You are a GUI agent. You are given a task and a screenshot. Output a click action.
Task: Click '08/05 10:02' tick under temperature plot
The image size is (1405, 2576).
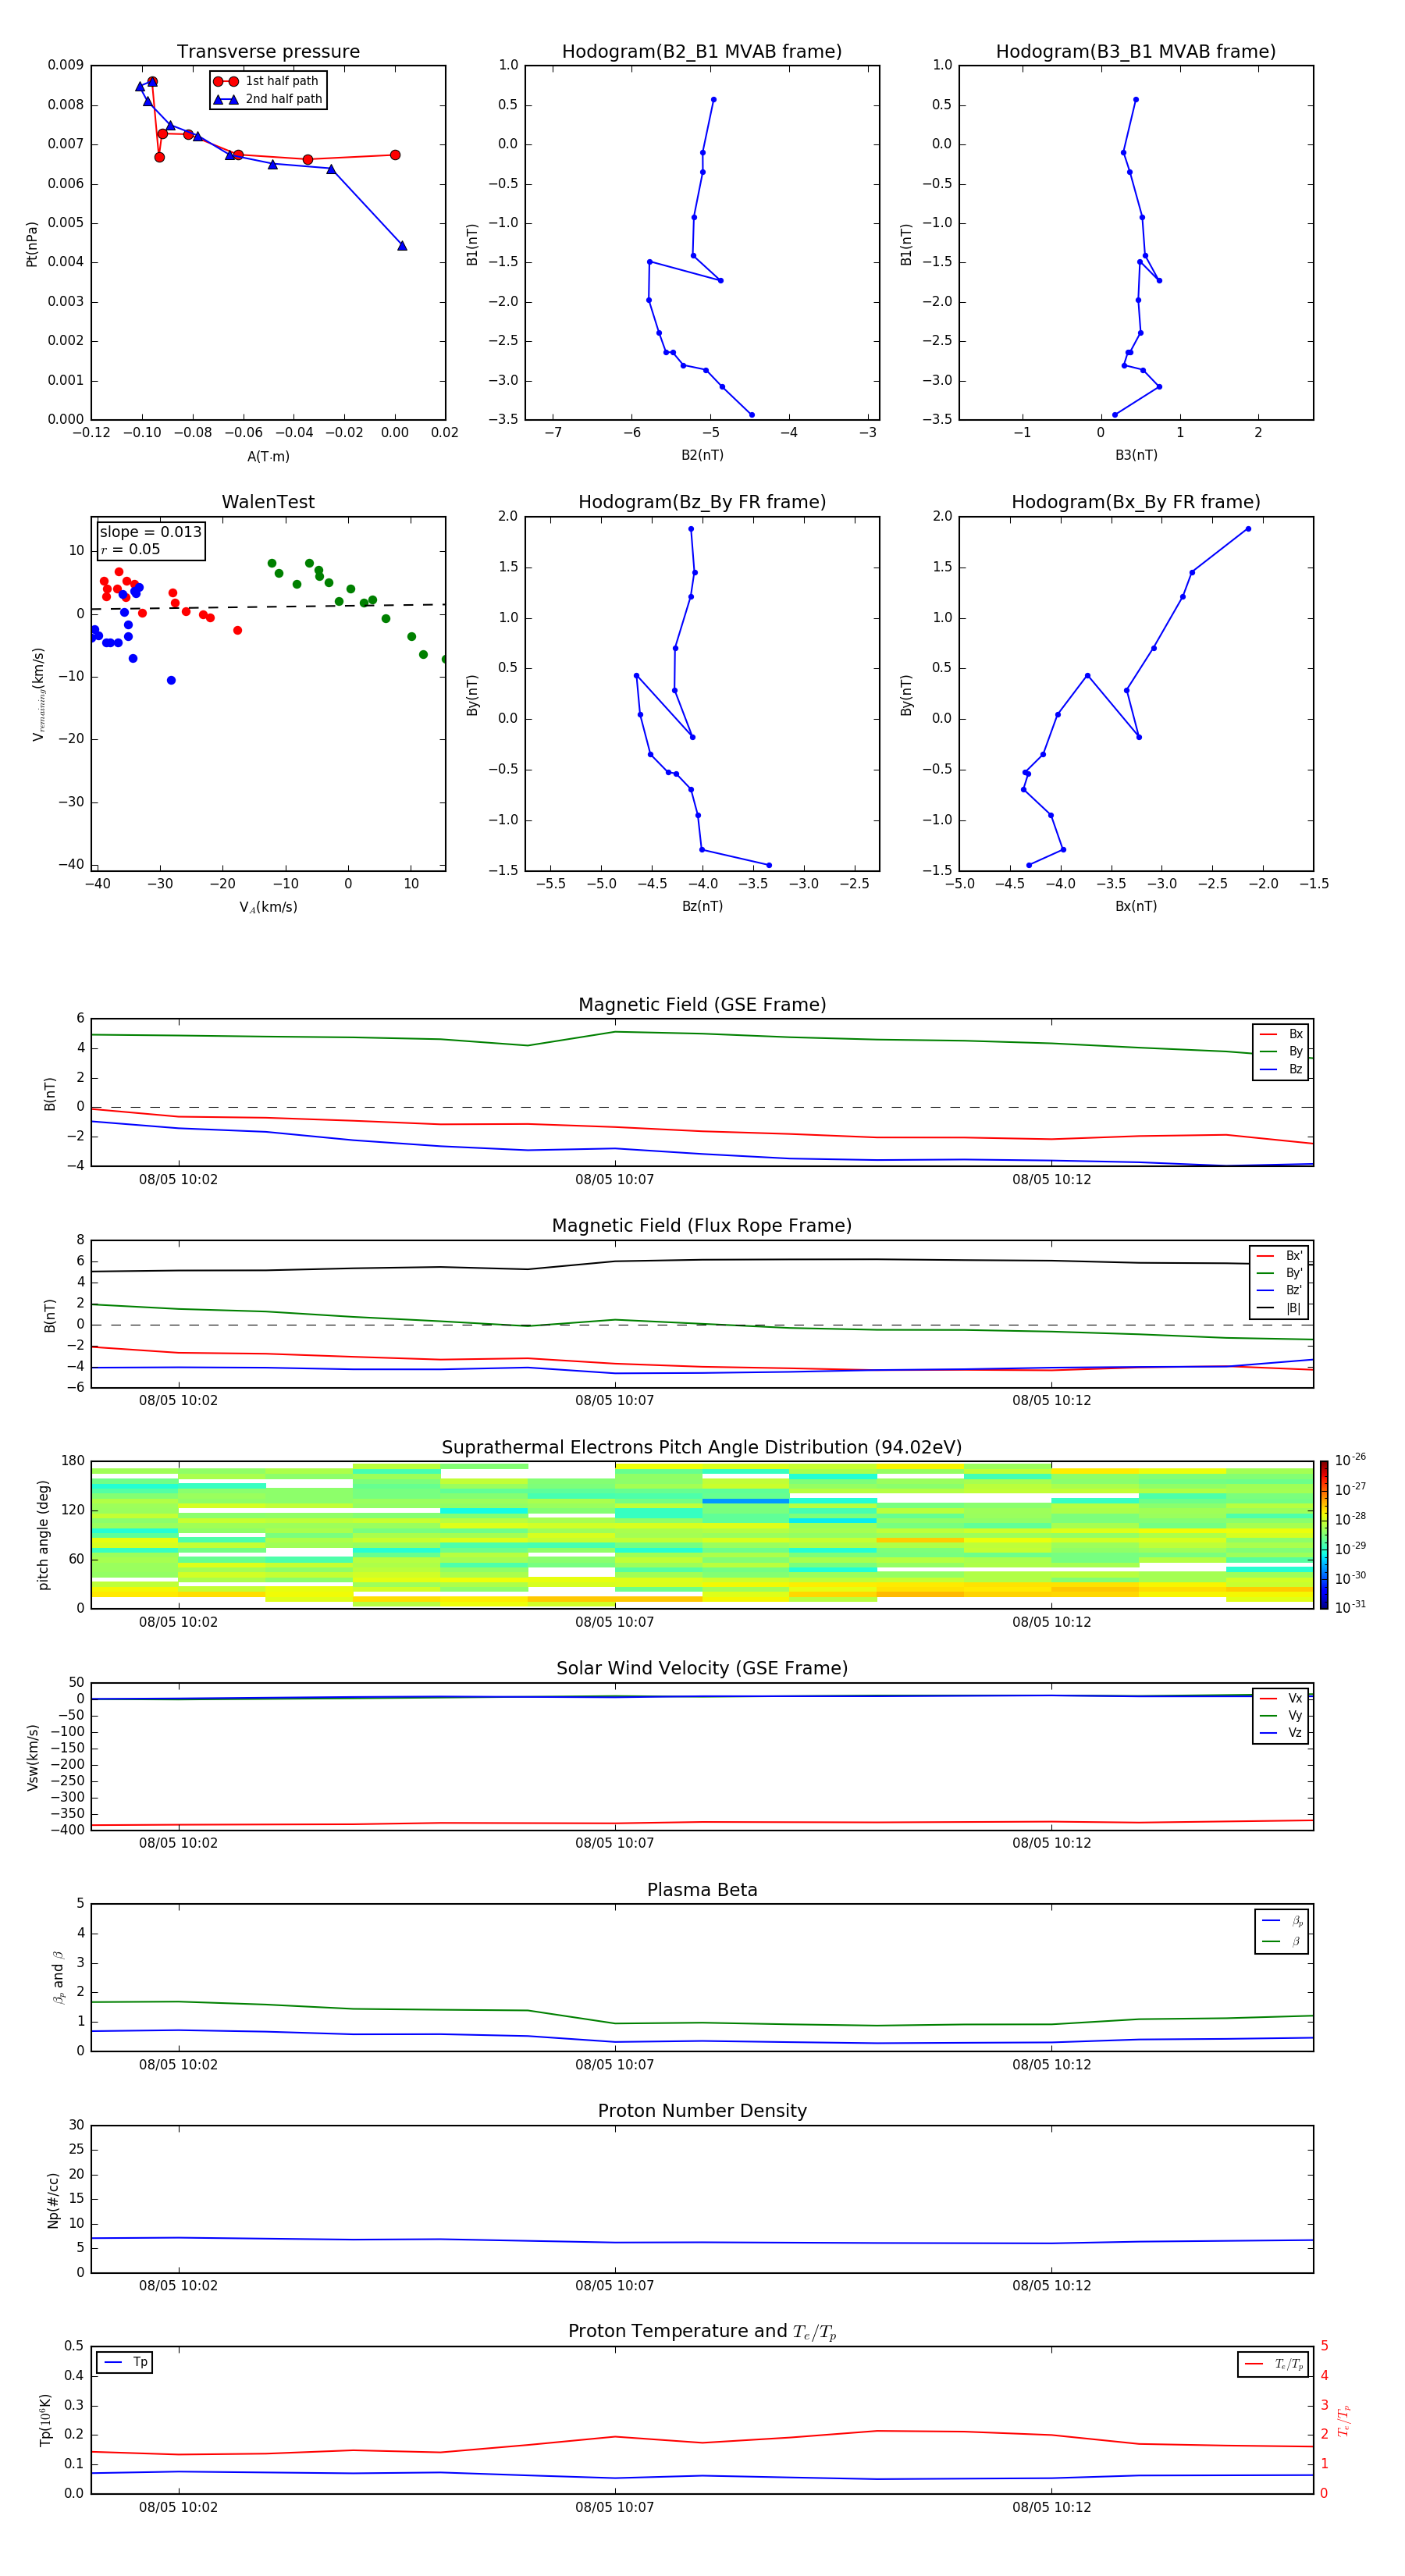[x=178, y=2507]
